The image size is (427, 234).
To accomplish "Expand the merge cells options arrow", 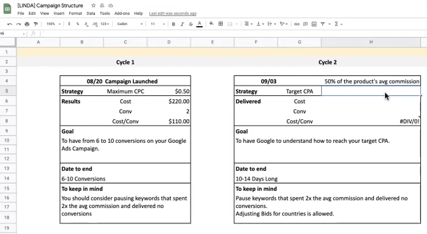I will tap(236, 24).
